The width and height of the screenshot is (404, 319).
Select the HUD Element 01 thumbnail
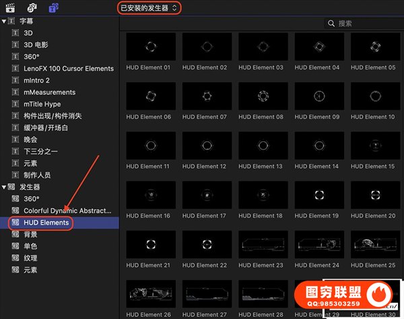(150, 47)
